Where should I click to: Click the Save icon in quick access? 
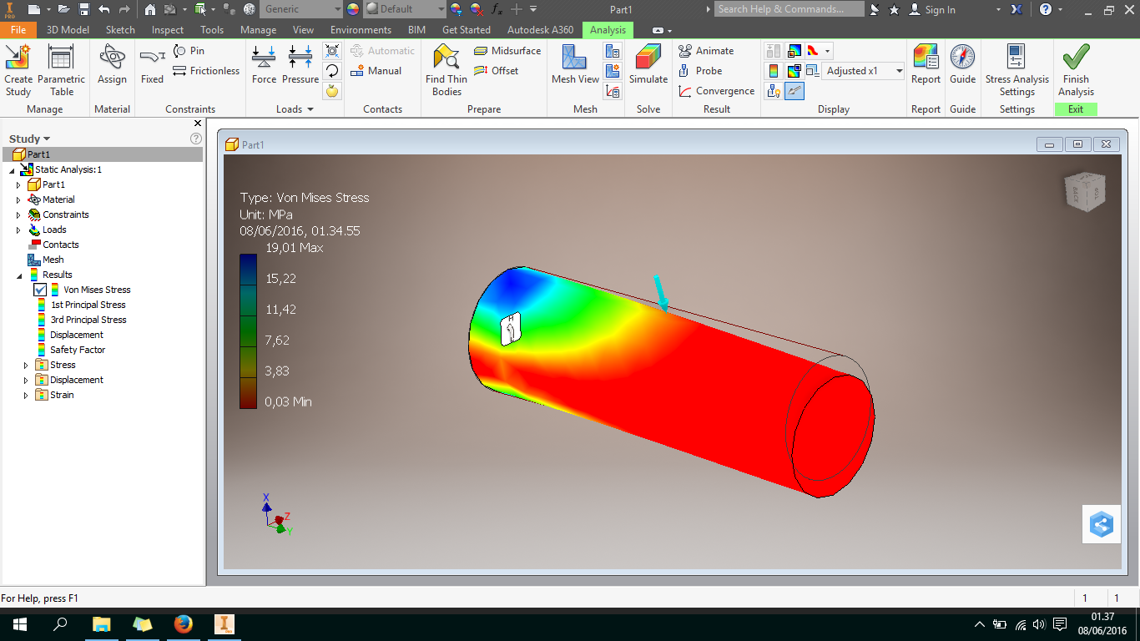coord(83,9)
